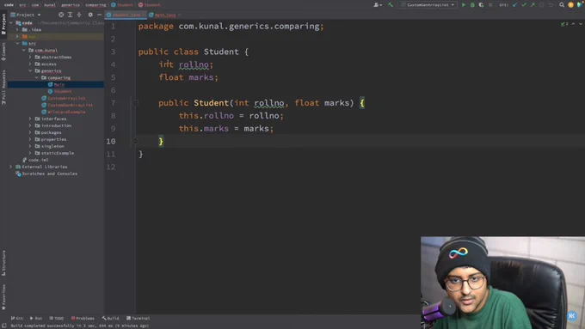Image resolution: width=585 pixels, height=329 pixels.
Task: Expand the packages folder
Action: coord(30,132)
